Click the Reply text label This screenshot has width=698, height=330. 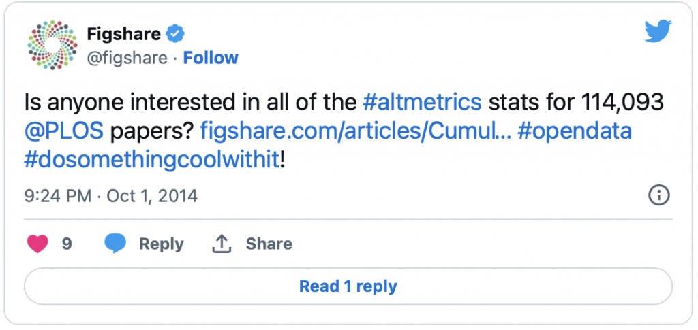point(161,244)
